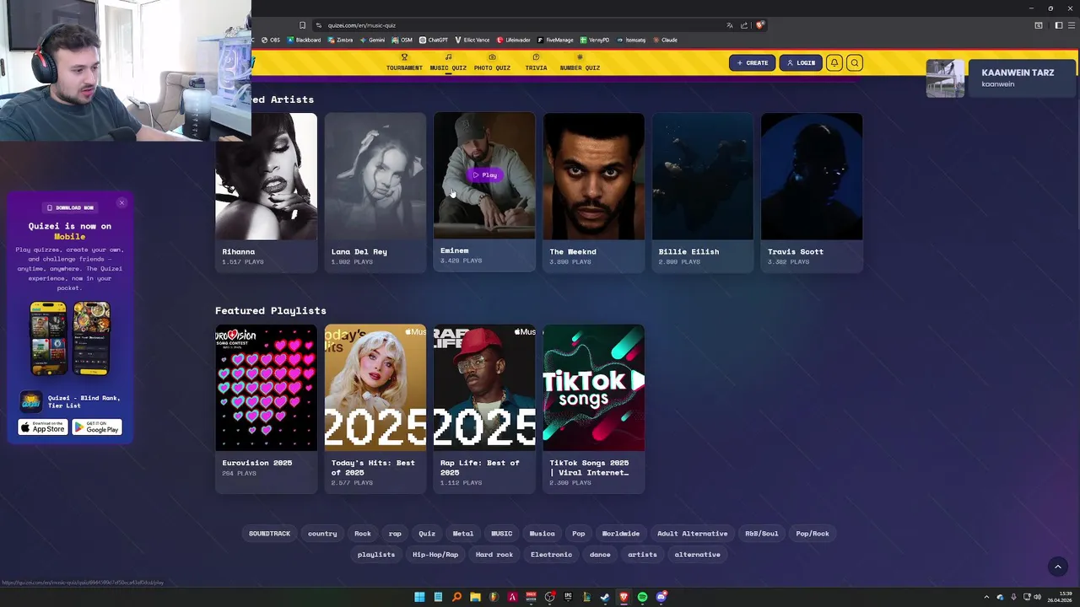Open the Windows Start menu
Screen dimensions: 1080x607
[419, 597]
